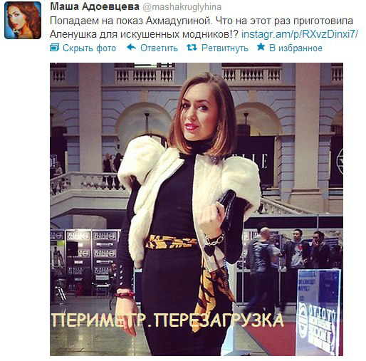
Task: Click the black clutch bag in the photo
Action: 227,210
